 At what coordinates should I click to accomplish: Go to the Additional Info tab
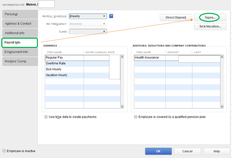tap(20, 33)
